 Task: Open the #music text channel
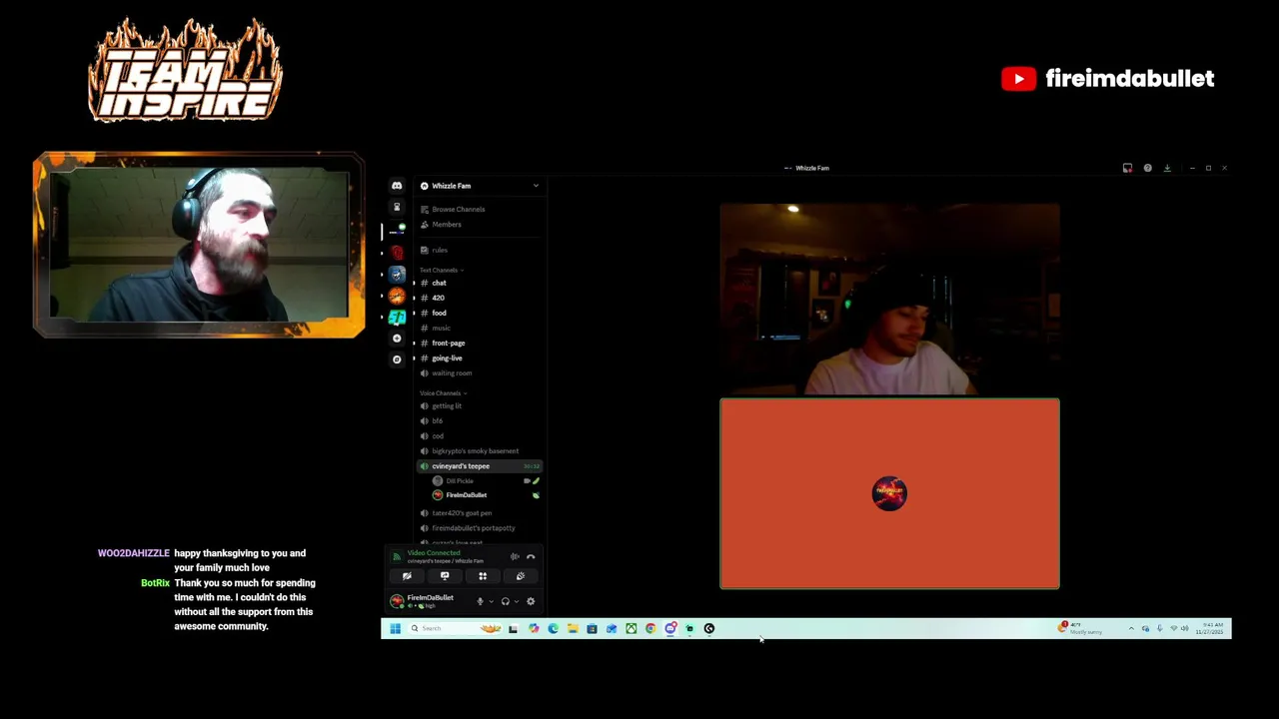pyautogui.click(x=480, y=328)
